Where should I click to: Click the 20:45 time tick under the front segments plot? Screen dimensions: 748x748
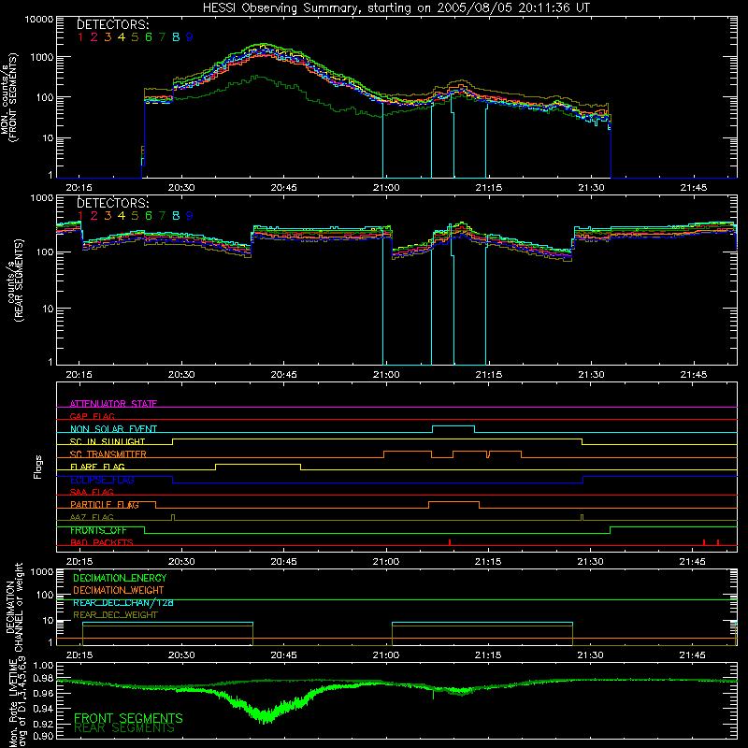point(283,188)
